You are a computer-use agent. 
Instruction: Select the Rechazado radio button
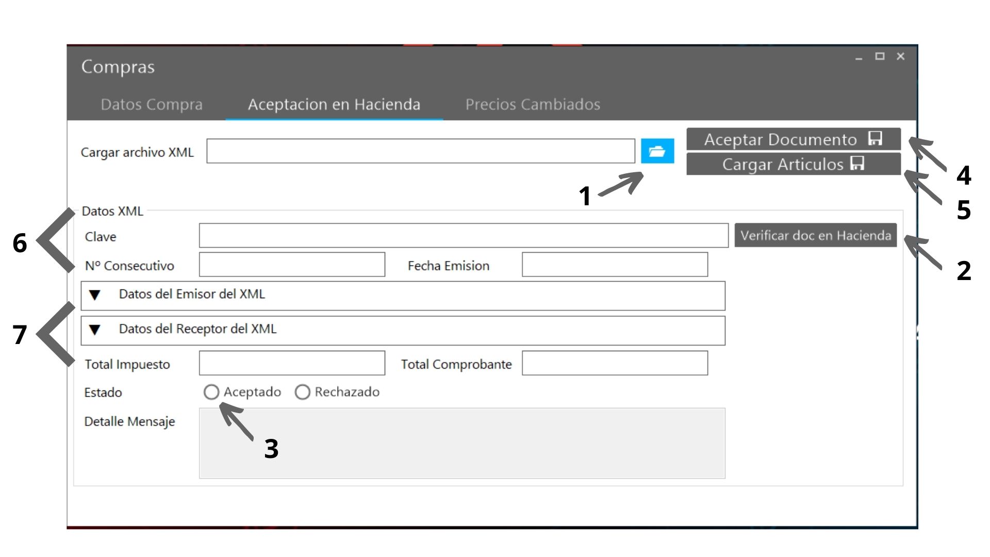click(303, 392)
